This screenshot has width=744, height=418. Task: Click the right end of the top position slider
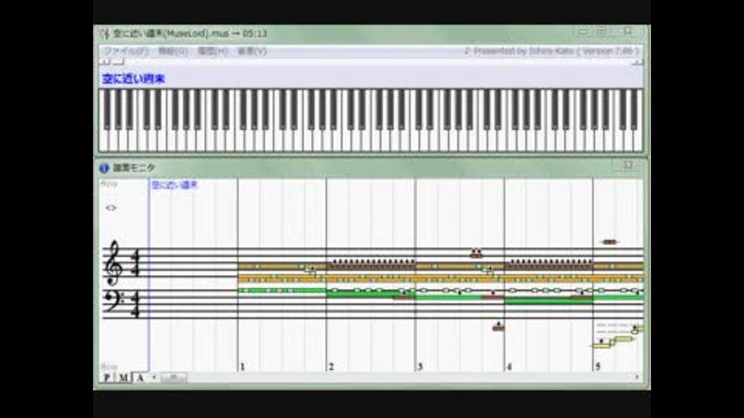coord(639,62)
